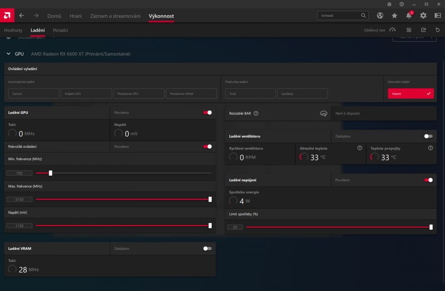
Task: Go forward with the right arrow
Action: [x=36, y=16]
